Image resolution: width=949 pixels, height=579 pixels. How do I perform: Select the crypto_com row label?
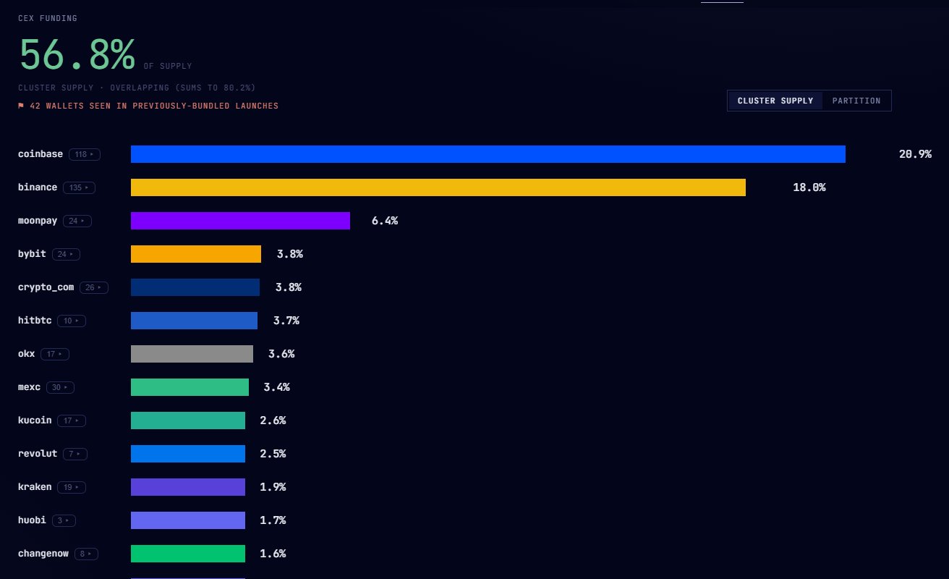(46, 287)
